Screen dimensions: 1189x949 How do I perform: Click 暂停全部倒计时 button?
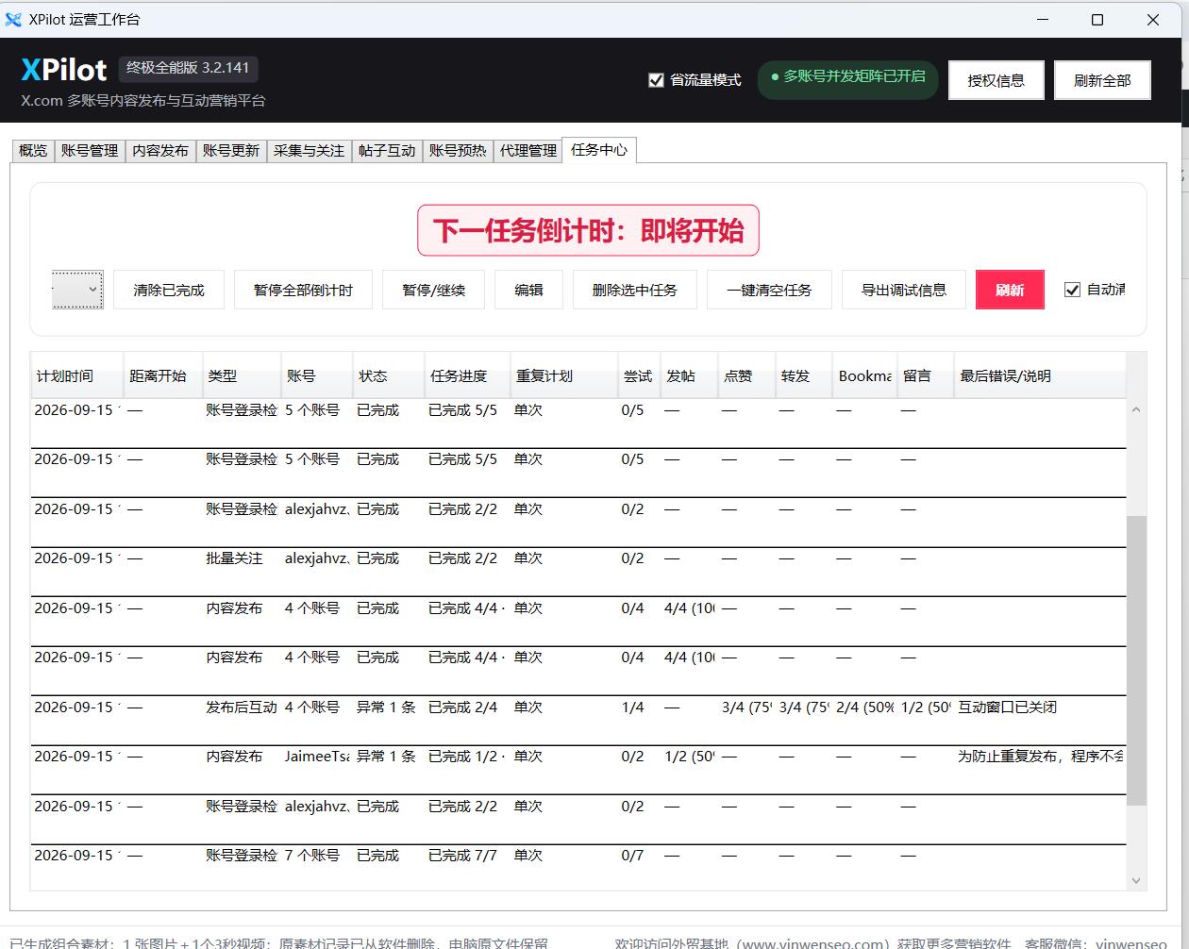[303, 290]
